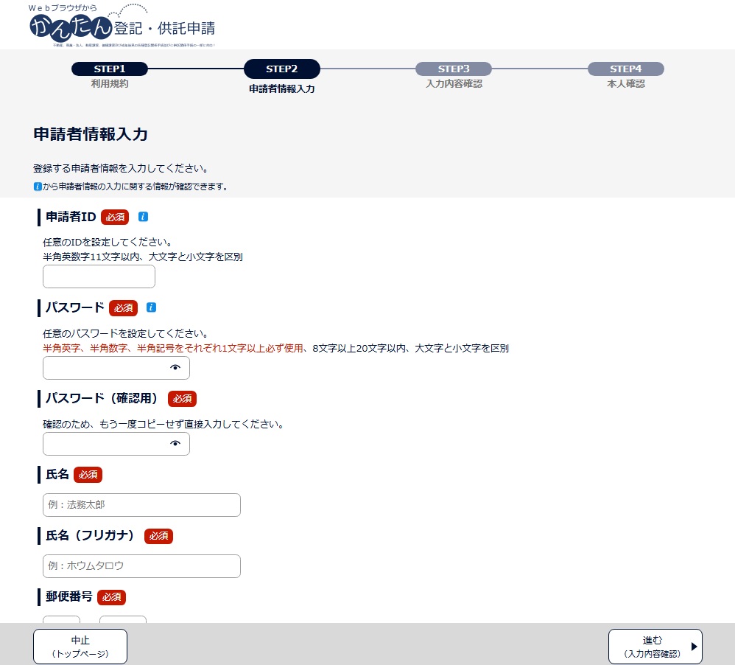The image size is (735, 665).
Task: Focus the 申請者ID input field
Action: (99, 276)
